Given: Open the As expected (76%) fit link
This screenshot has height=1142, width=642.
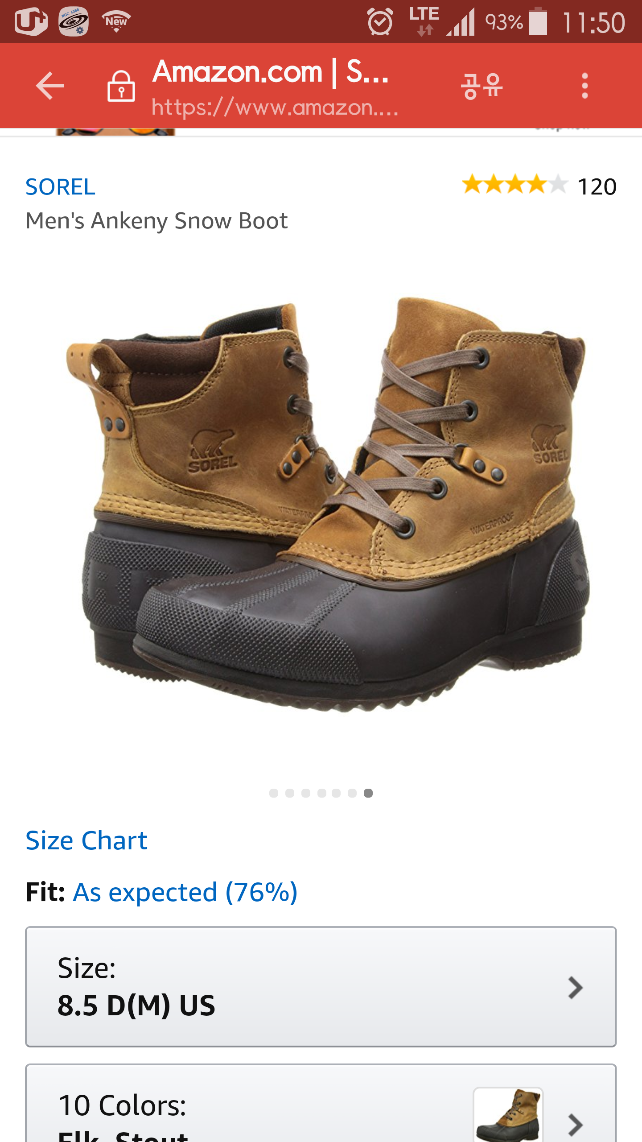Looking at the screenshot, I should click(x=185, y=892).
